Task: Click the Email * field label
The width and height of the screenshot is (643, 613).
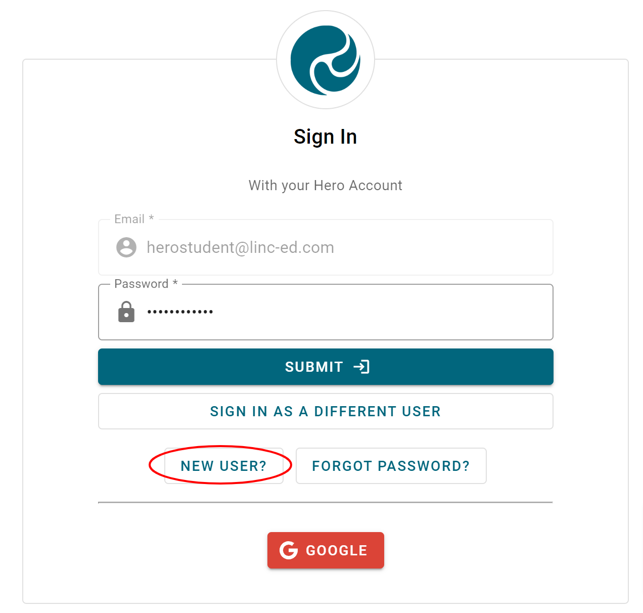Action: pos(134,219)
